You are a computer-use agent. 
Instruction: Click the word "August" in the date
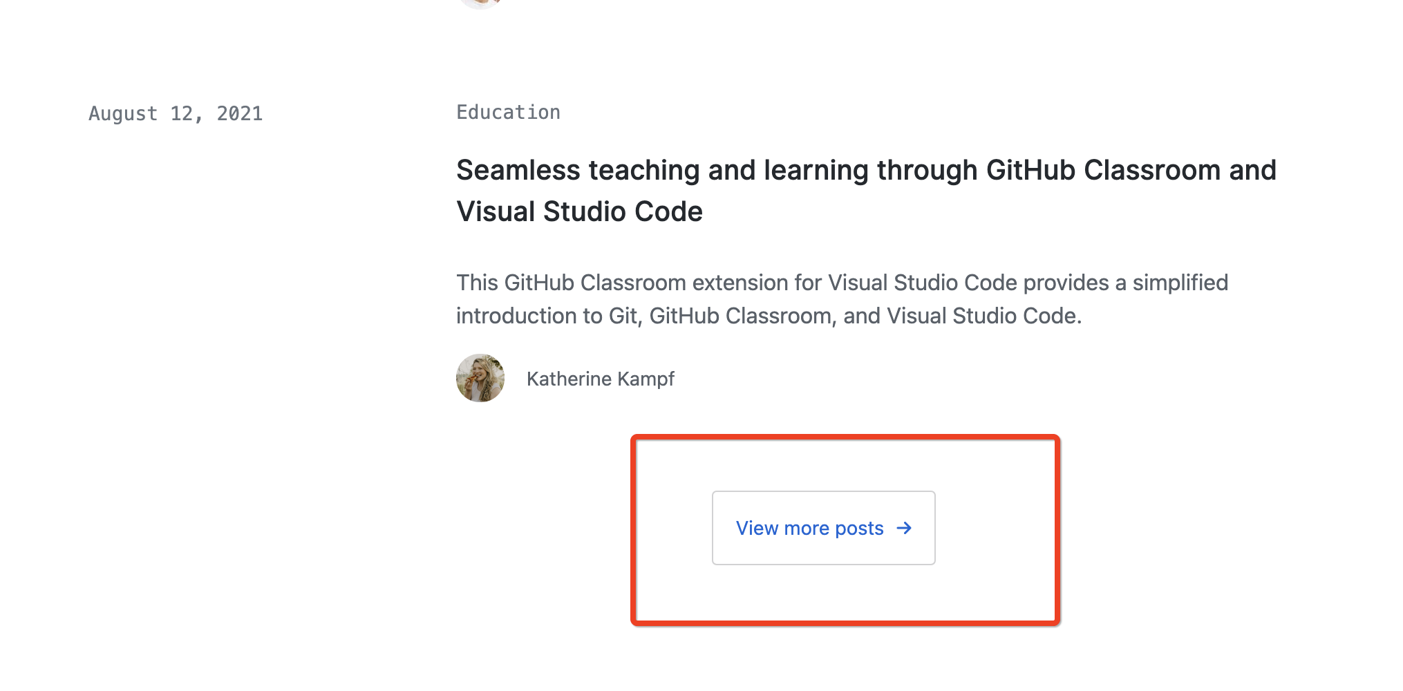tap(123, 113)
